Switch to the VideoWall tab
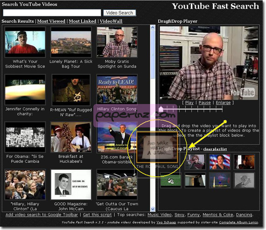This screenshot has height=230, width=266. click(x=111, y=21)
